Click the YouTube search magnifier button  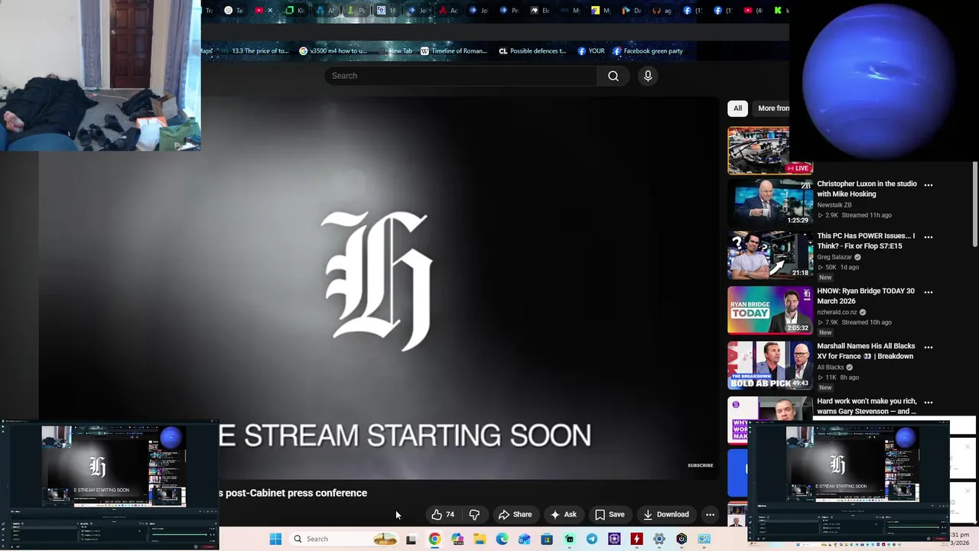coord(613,76)
